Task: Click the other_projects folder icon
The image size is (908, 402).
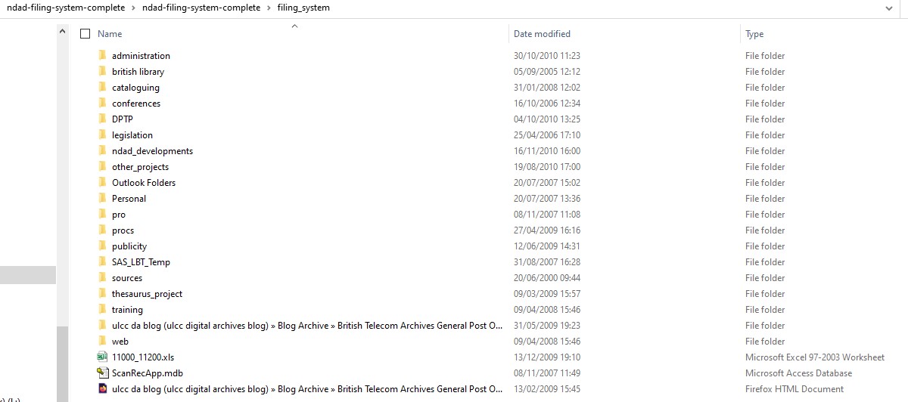Action: tap(103, 166)
